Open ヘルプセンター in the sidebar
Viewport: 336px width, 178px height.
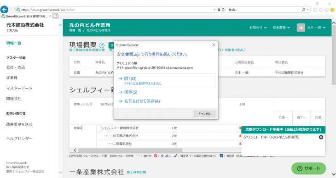click(x=19, y=139)
